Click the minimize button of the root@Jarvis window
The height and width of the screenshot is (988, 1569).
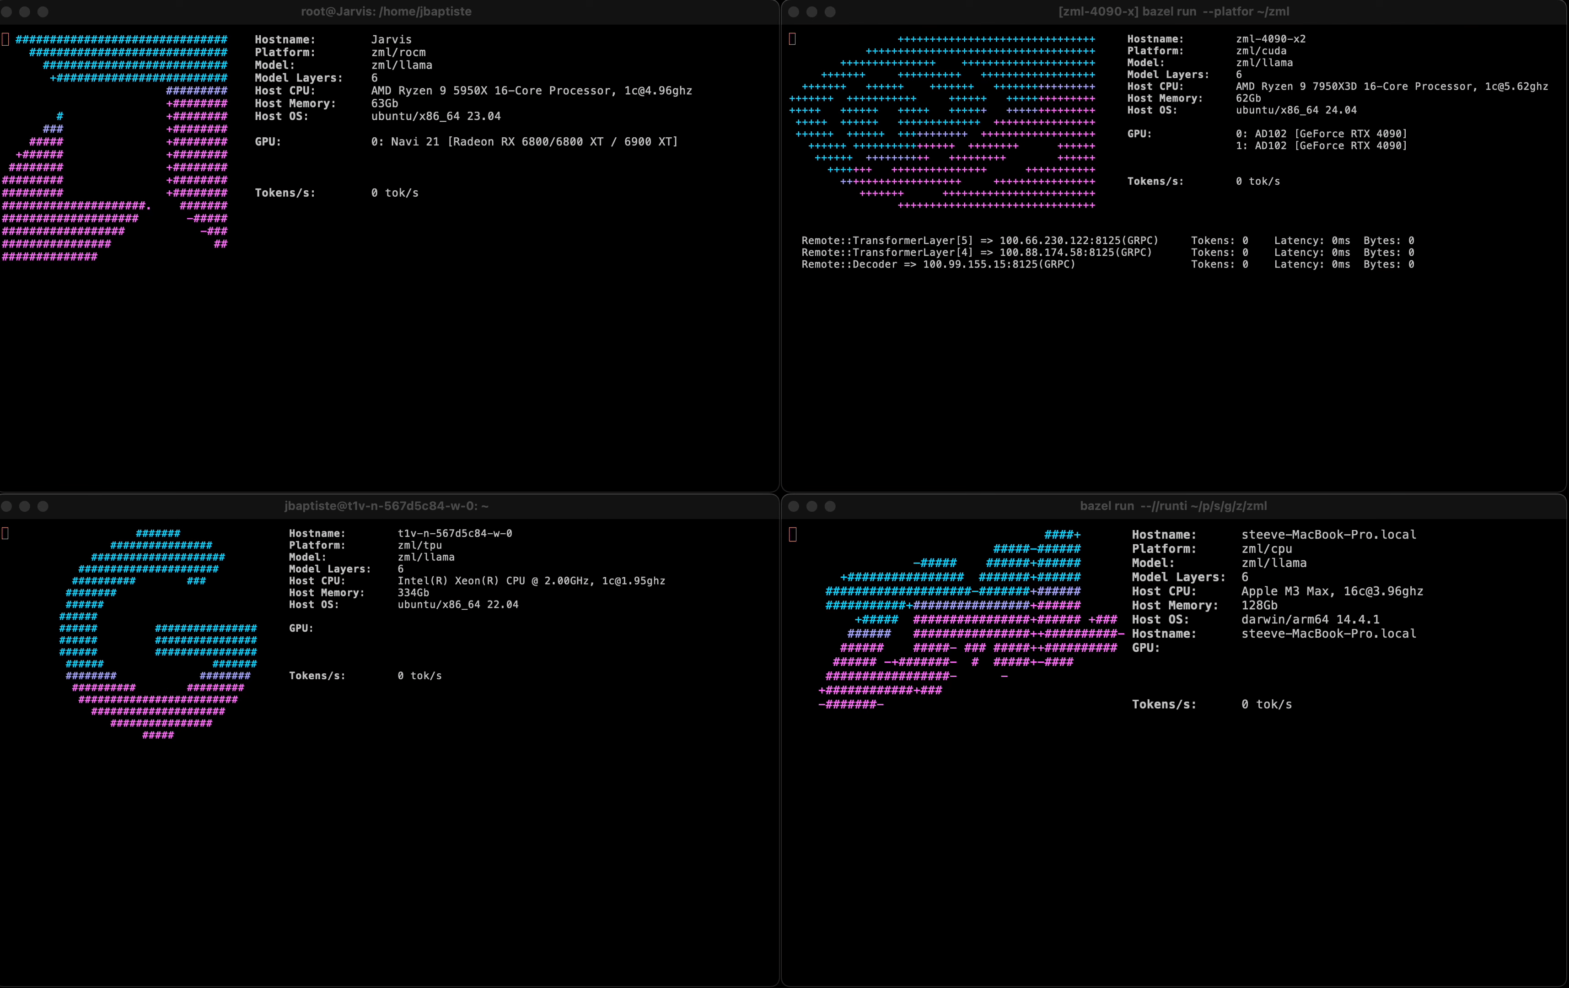pyautogui.click(x=25, y=12)
